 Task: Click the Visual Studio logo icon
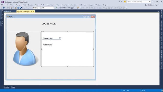3,2
